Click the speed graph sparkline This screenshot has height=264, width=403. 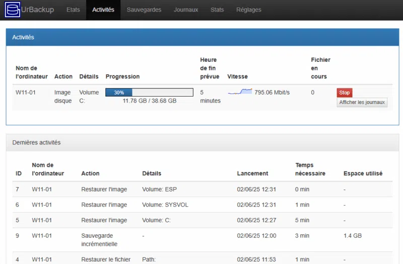(240, 92)
